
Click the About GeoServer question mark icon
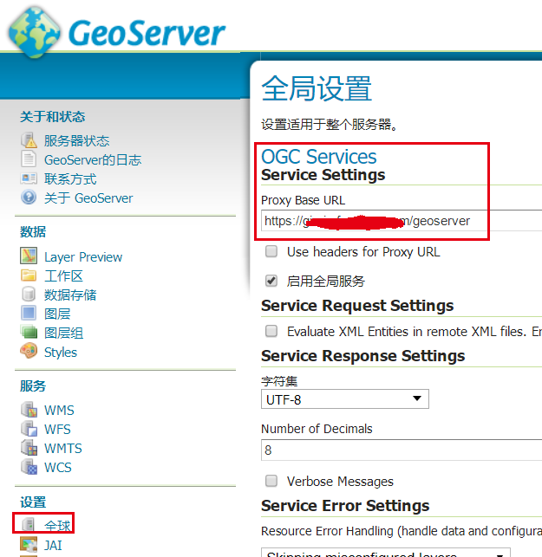tap(29, 198)
